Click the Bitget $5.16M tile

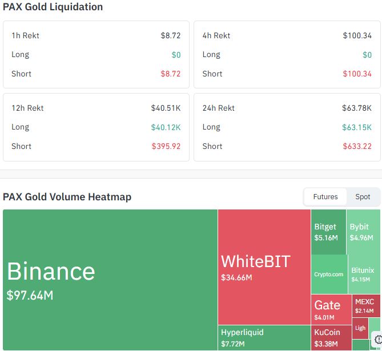coord(328,232)
